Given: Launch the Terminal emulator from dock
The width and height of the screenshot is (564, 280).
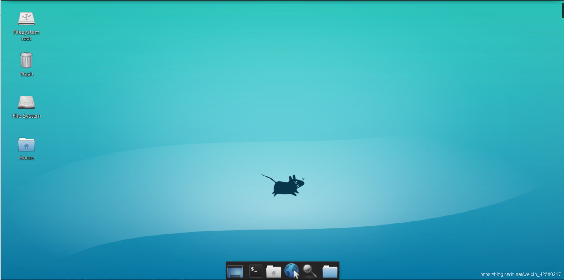Looking at the screenshot, I should point(256,271).
